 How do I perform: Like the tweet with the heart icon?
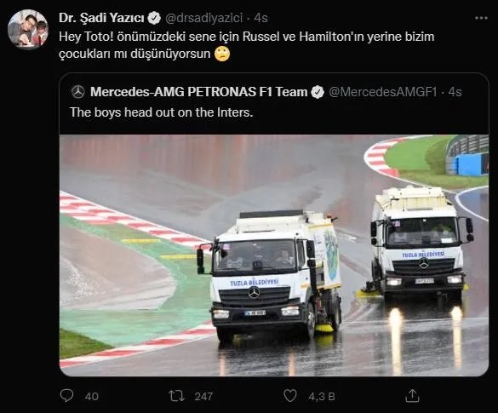coord(289,396)
